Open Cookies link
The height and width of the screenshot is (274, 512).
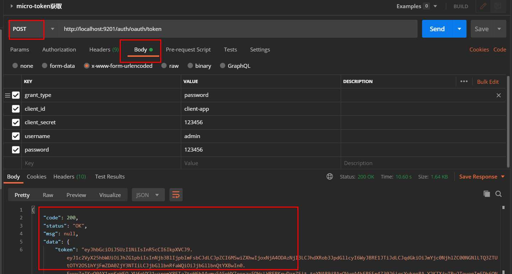click(479, 50)
